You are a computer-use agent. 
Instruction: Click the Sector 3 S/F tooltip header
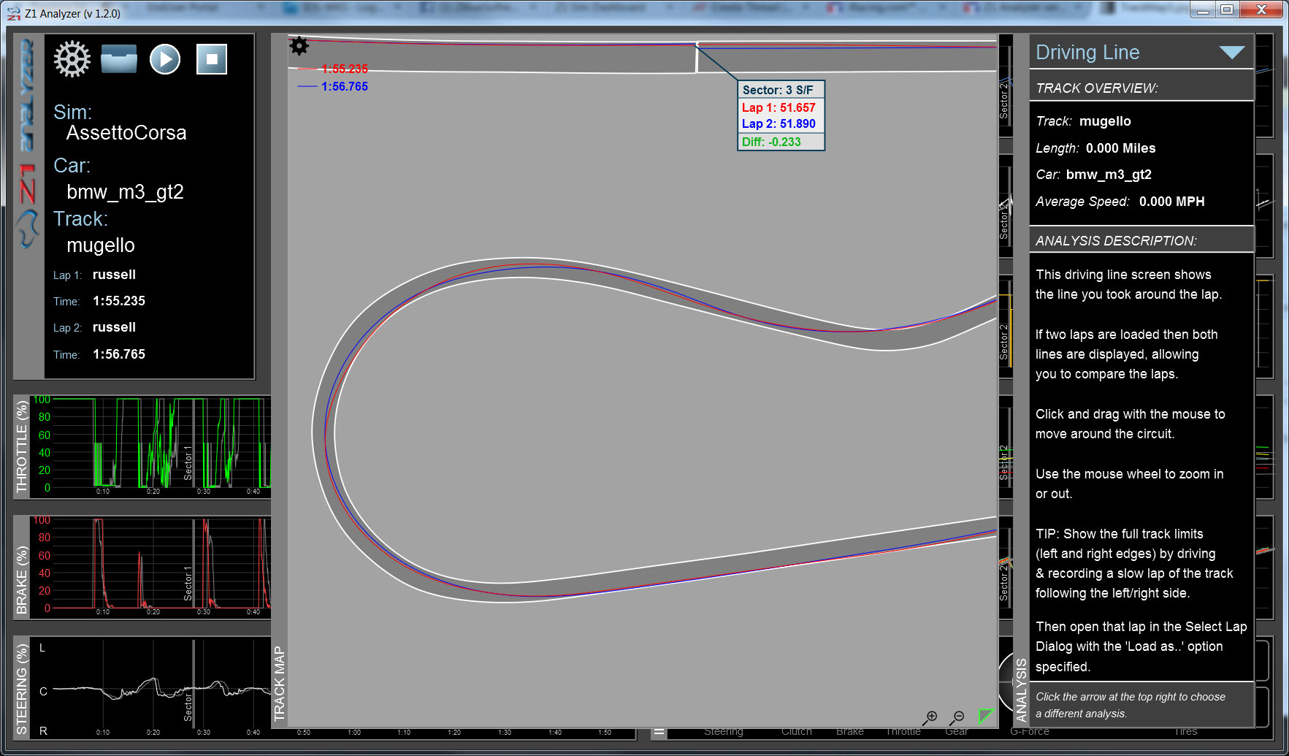(781, 90)
